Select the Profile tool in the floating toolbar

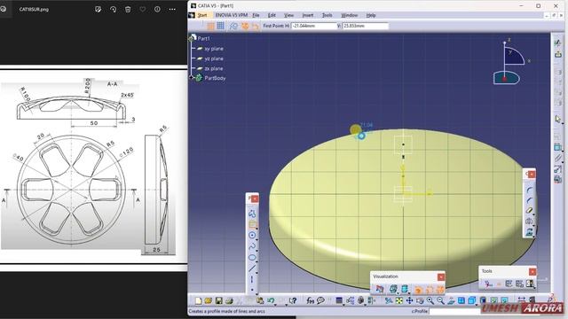(252, 214)
